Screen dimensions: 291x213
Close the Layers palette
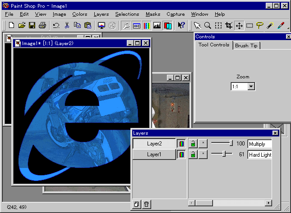[x=275, y=133]
